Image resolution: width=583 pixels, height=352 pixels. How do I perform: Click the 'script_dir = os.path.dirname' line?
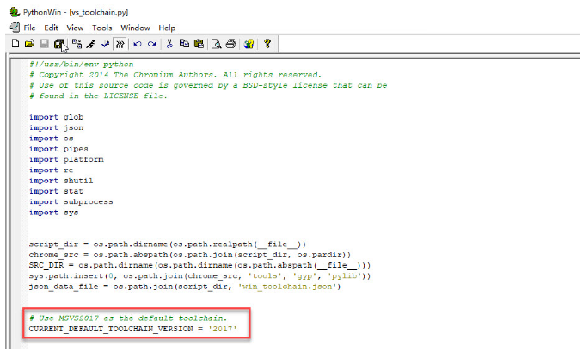[x=168, y=244]
